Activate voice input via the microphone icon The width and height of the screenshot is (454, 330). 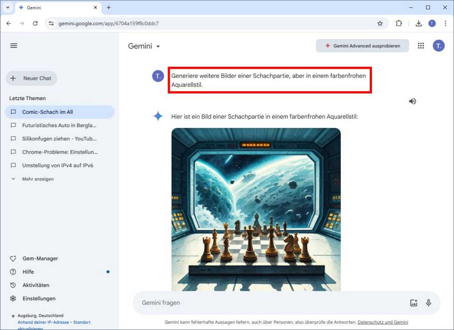tap(428, 303)
